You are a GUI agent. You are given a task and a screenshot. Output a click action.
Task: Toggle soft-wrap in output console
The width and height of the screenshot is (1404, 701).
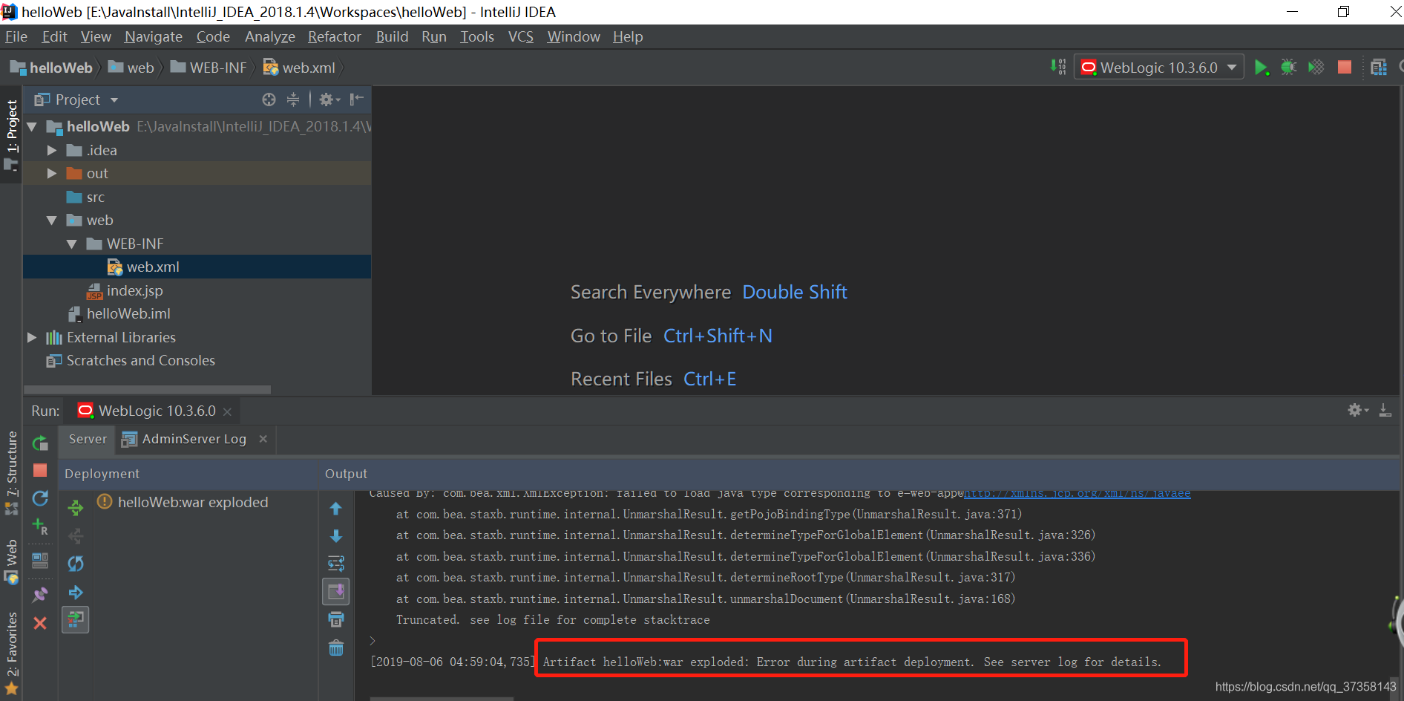pos(336,564)
